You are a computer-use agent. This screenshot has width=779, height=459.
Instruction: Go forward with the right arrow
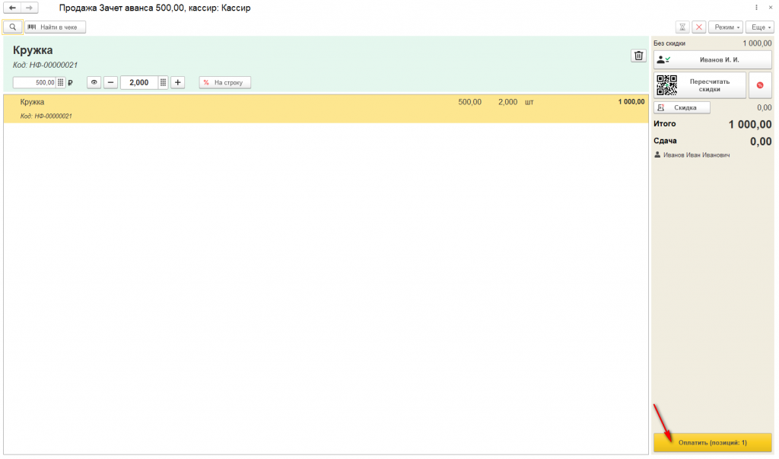pos(30,8)
